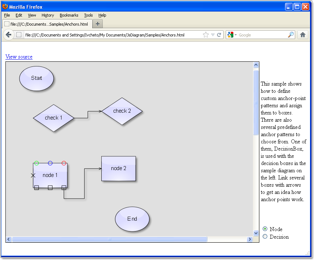Click the red anchor point on node 1

(64, 163)
